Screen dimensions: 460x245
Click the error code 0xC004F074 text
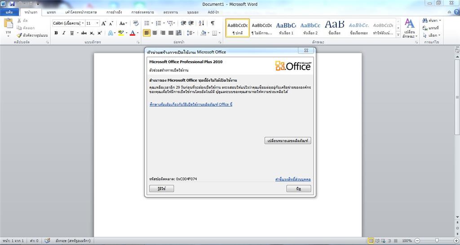(x=186, y=179)
